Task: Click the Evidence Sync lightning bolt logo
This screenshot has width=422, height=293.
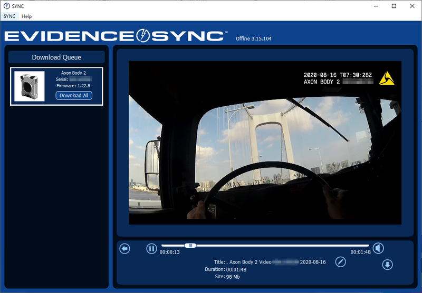Action: point(144,36)
